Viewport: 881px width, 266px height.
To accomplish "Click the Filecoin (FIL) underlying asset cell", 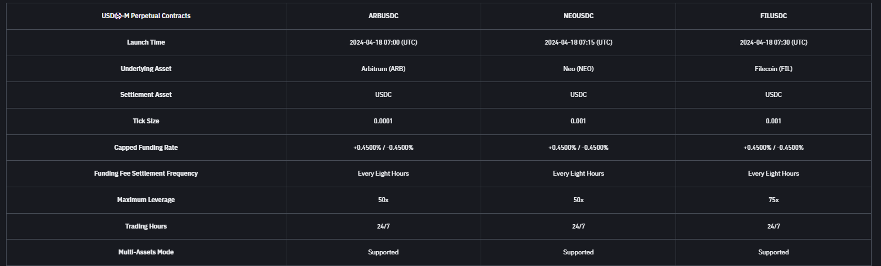I will click(x=773, y=69).
